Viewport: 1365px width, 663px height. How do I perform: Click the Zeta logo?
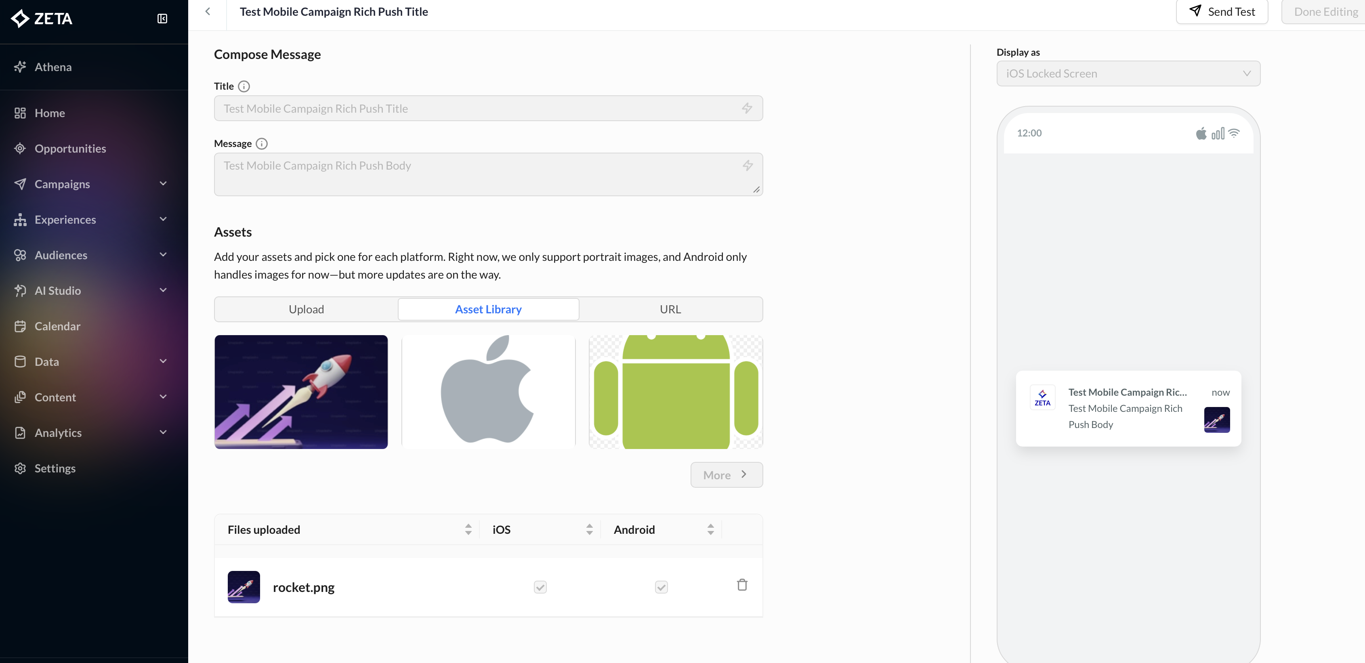point(41,19)
